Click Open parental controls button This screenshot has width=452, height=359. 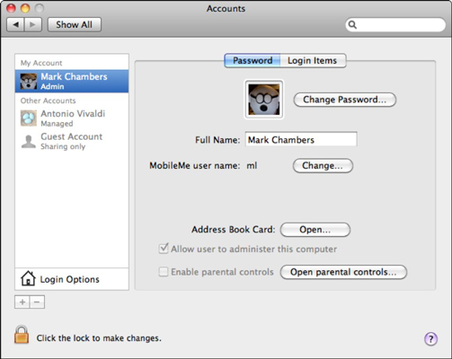click(343, 272)
